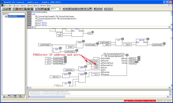This screenshot has width=173, height=103.
Task: Click the Save diskette toolbar icon
Action: (x=10, y=9)
